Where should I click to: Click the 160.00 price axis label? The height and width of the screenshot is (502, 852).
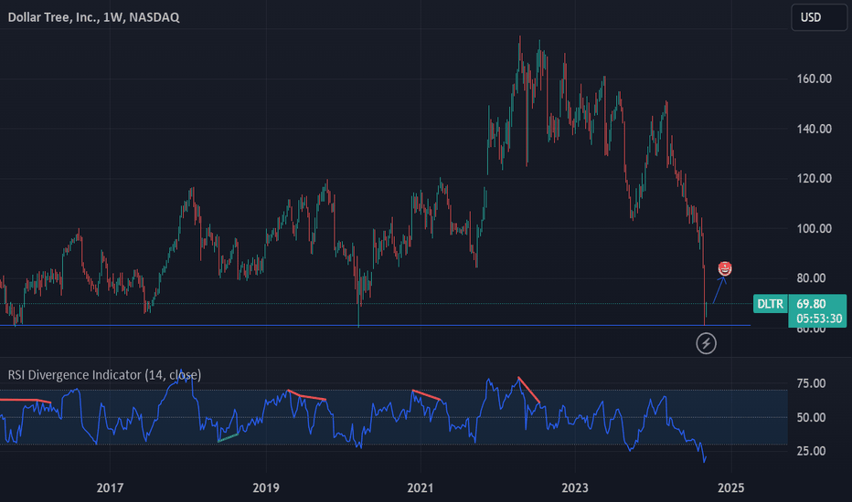[x=814, y=79]
